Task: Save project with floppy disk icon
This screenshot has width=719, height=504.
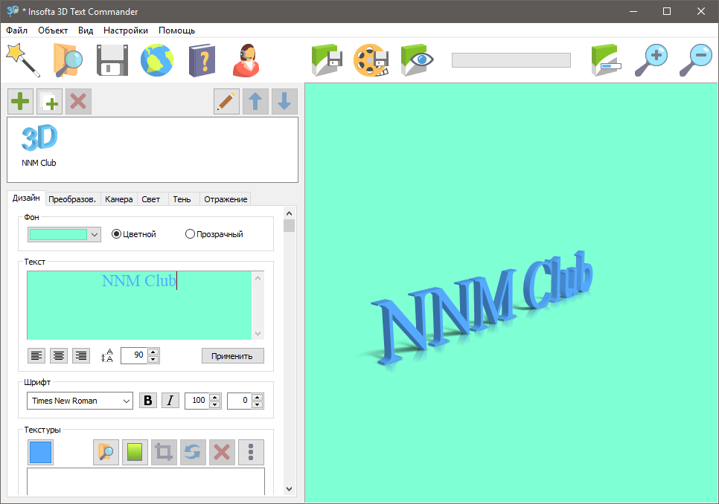Action: pyautogui.click(x=112, y=60)
